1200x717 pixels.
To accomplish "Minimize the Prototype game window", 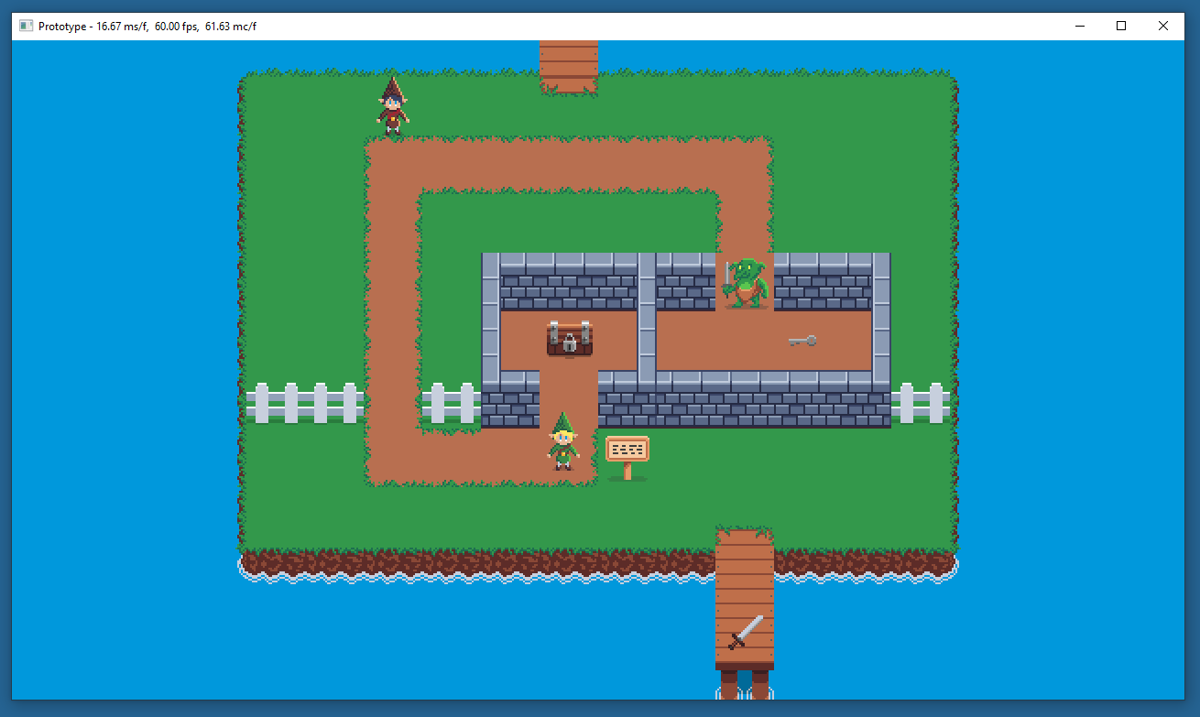I will pyautogui.click(x=1079, y=26).
